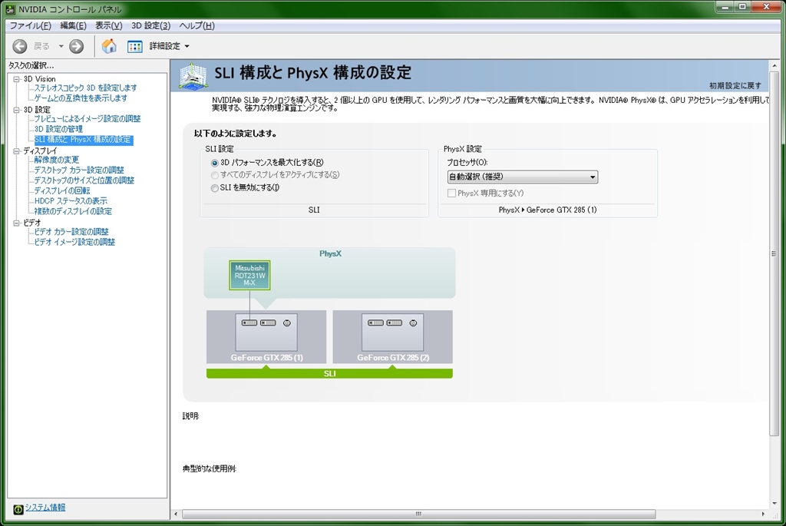
Task: Collapse the 3D 設定 tree node
Action: pyautogui.click(x=17, y=110)
